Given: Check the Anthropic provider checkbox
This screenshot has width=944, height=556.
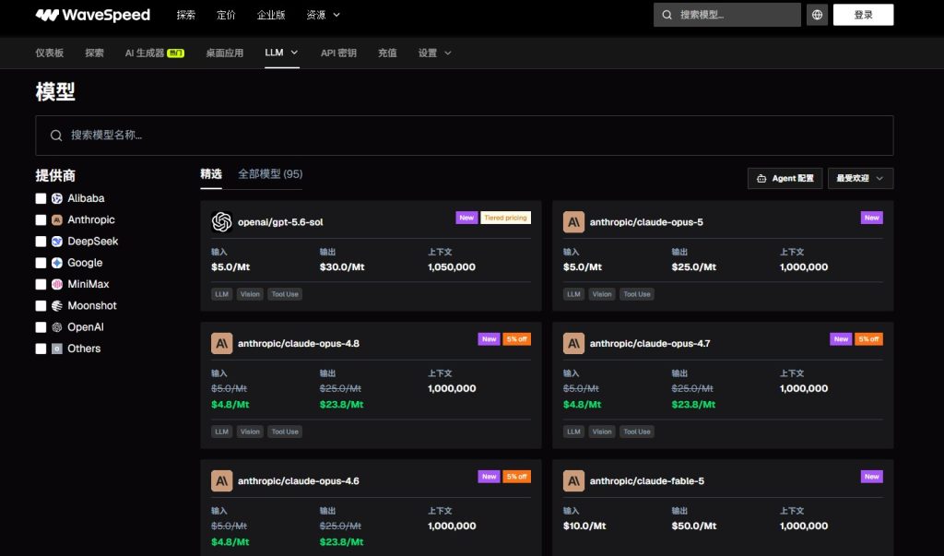Looking at the screenshot, I should coord(41,219).
